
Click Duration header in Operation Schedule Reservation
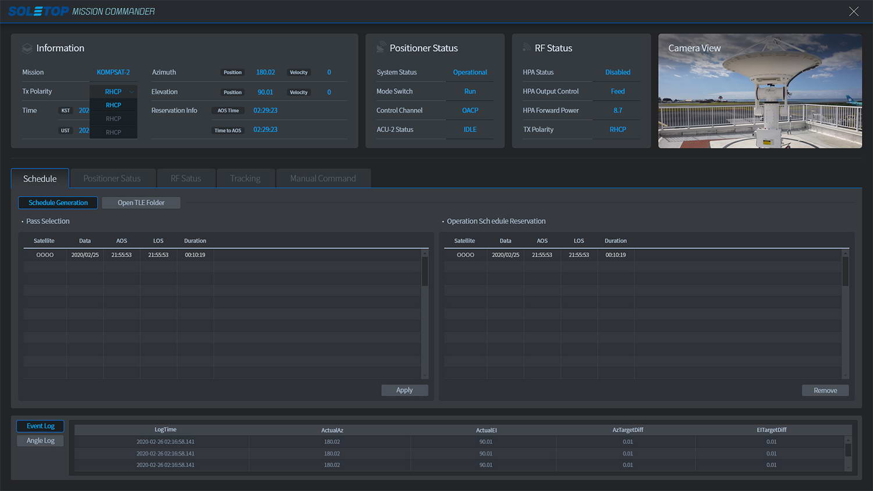616,241
